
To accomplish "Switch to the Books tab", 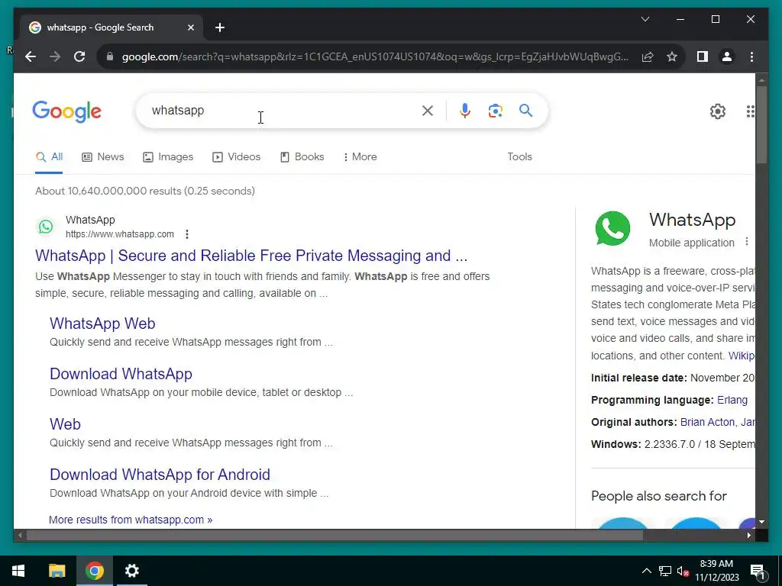I will (302, 157).
